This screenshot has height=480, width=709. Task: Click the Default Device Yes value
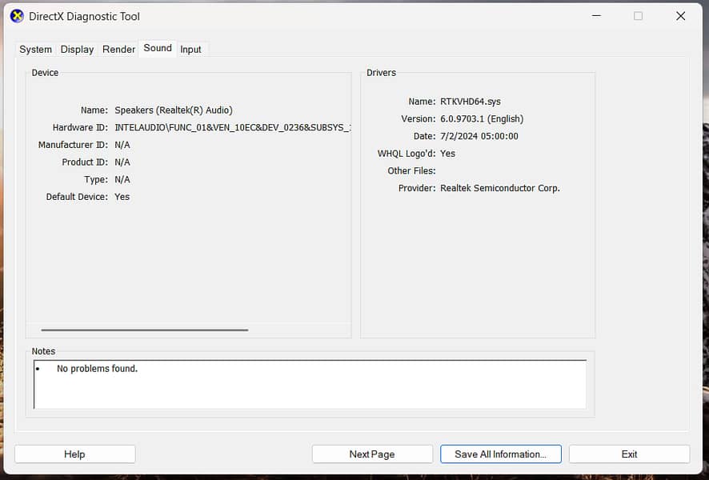tap(122, 197)
